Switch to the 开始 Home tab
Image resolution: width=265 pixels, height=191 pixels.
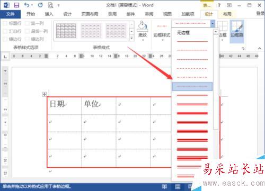point(31,14)
